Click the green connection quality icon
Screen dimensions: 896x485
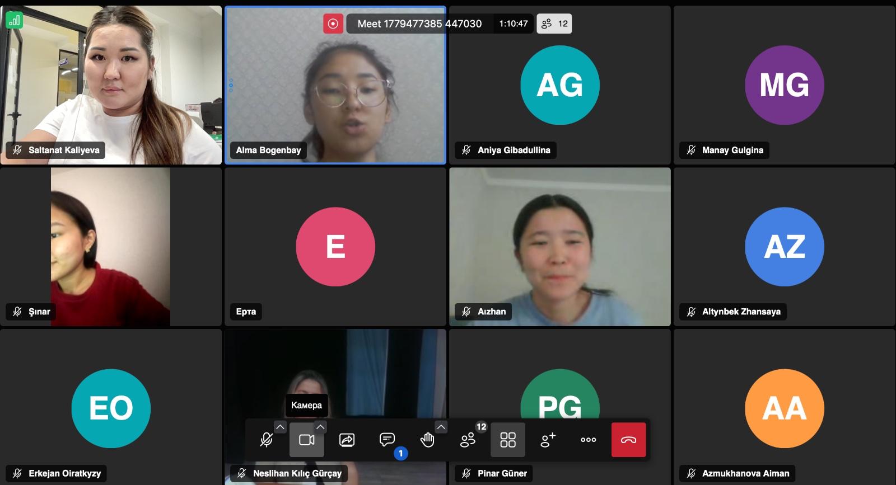14,21
